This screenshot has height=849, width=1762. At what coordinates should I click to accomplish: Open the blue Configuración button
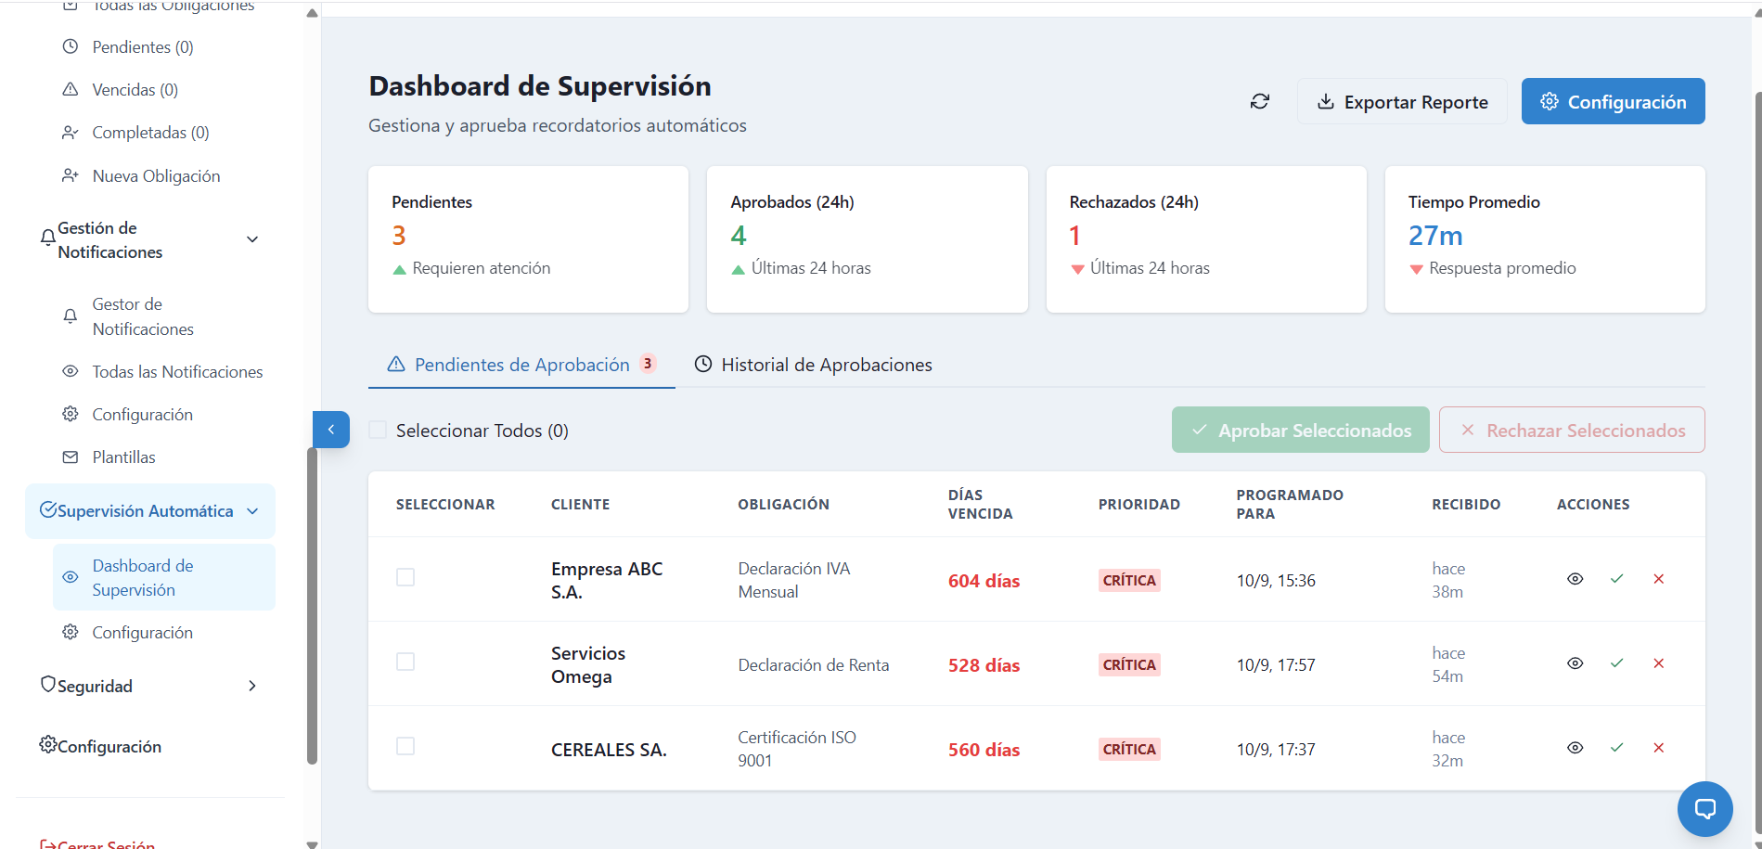[1613, 102]
